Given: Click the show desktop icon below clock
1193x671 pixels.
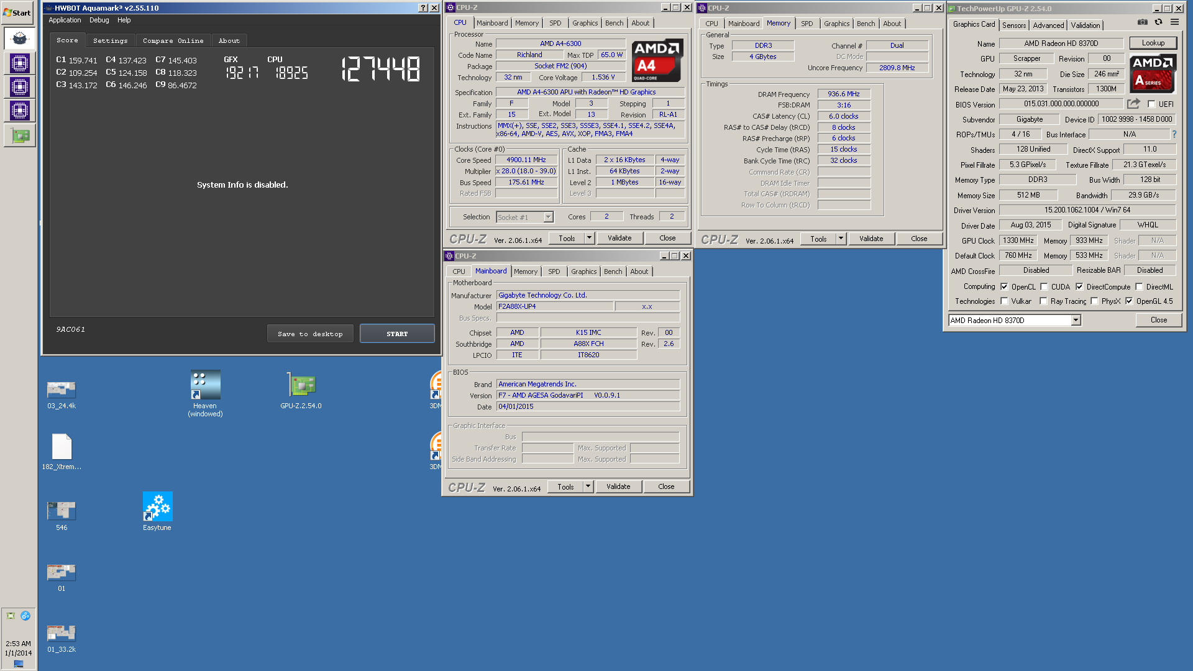Looking at the screenshot, I should click(19, 664).
